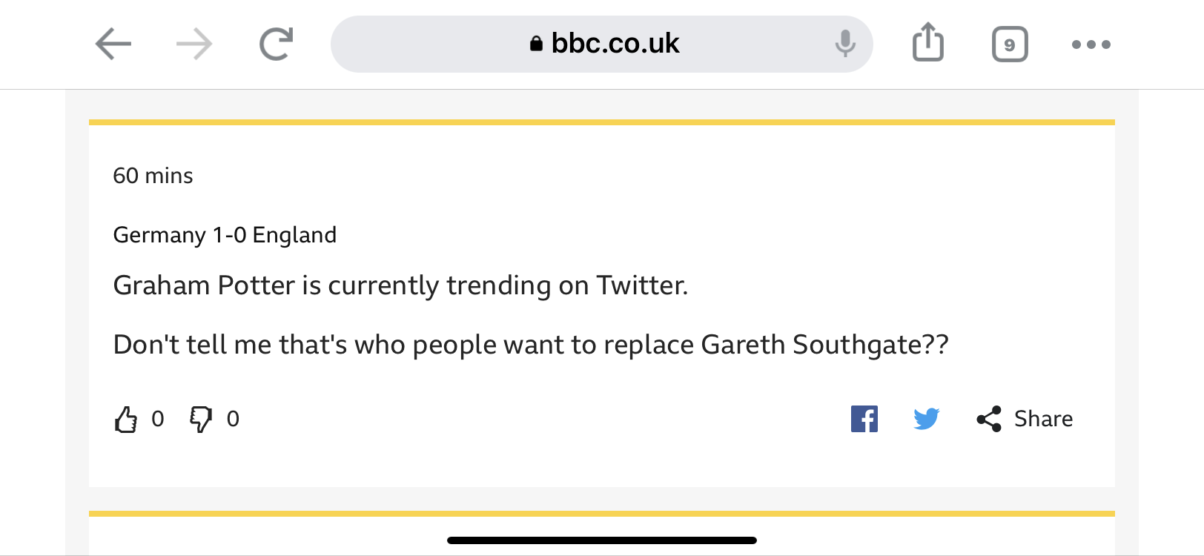Tap the microphone voice search icon
Image resolution: width=1204 pixels, height=556 pixels.
click(x=844, y=44)
